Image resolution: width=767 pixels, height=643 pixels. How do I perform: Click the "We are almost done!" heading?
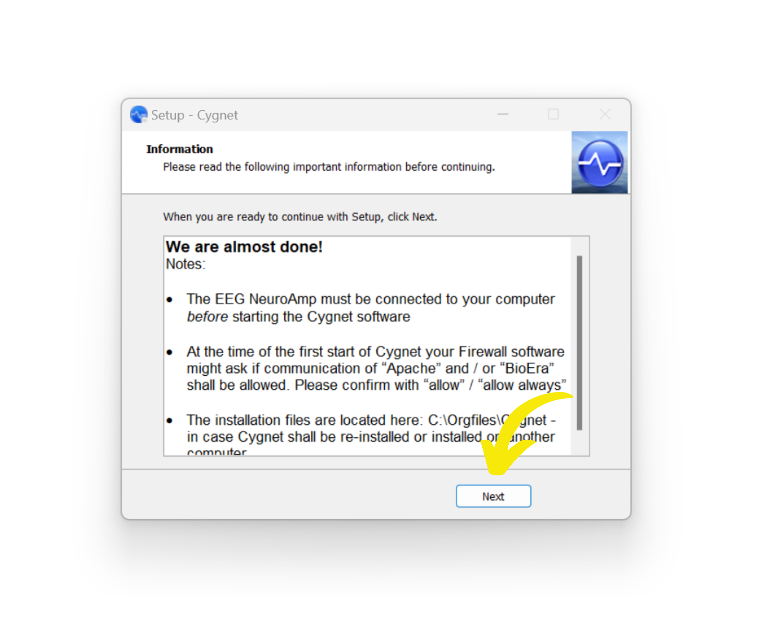[244, 247]
